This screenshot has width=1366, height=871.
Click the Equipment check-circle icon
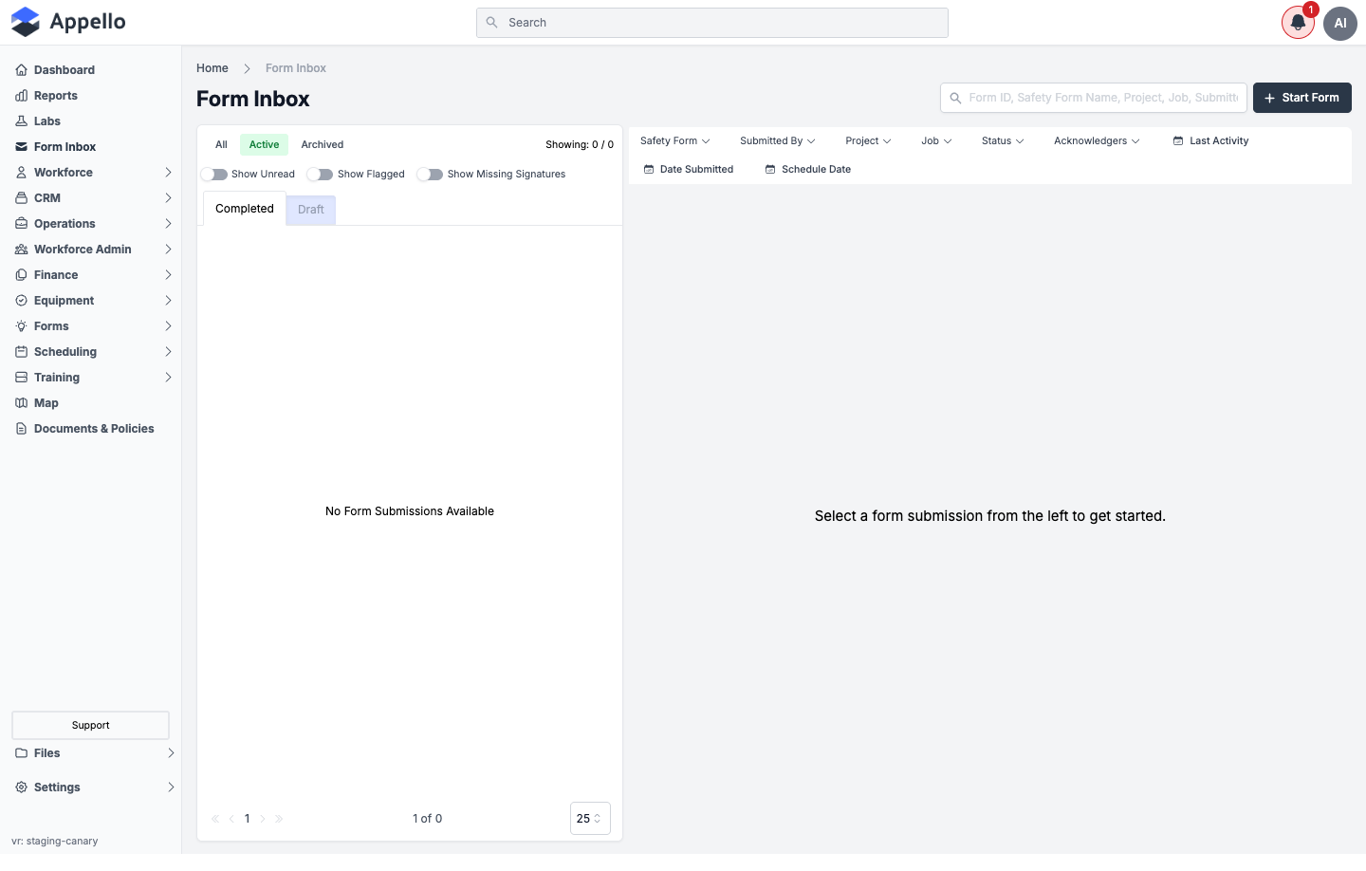(21, 301)
